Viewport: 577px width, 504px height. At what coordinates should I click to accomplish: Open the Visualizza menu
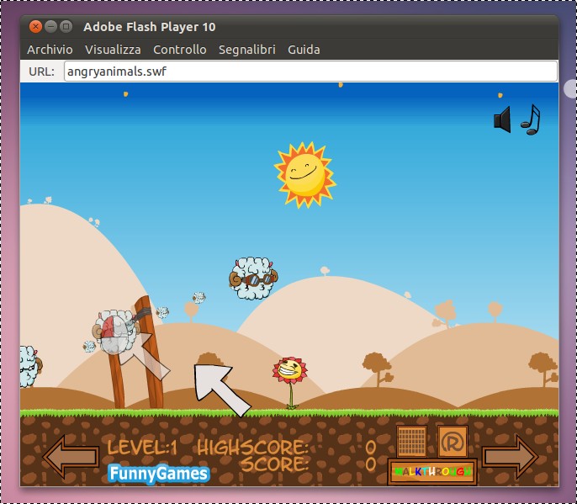(113, 50)
